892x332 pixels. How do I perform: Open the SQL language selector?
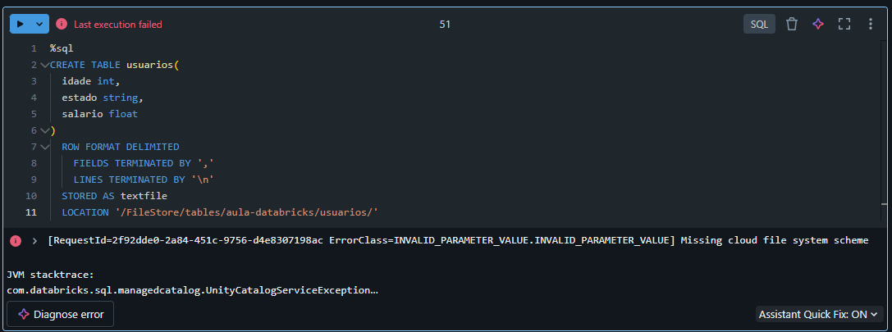point(759,24)
